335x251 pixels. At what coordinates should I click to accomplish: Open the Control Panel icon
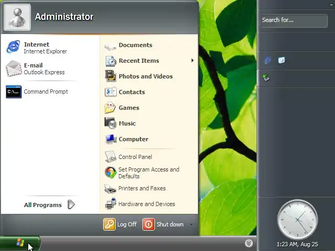point(110,157)
